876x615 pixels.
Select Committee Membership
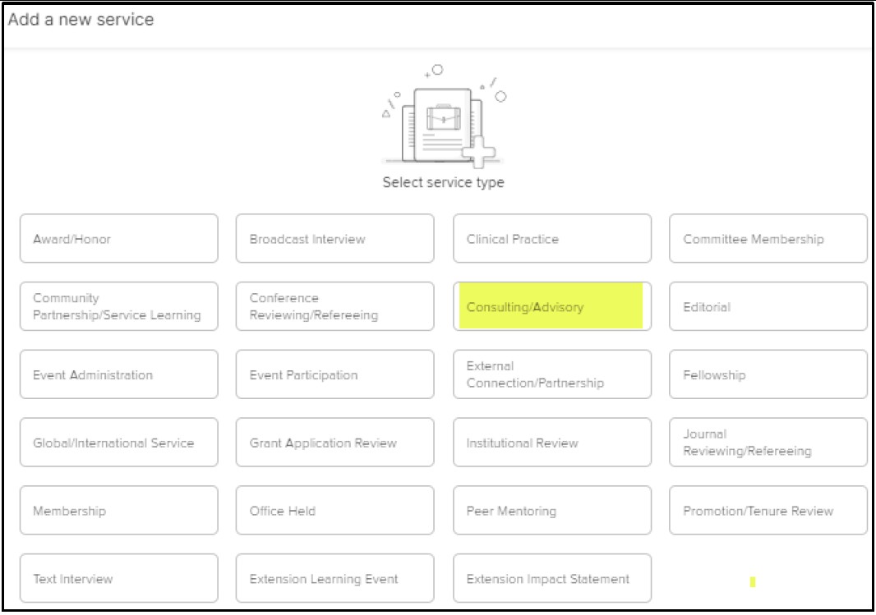[x=769, y=237]
